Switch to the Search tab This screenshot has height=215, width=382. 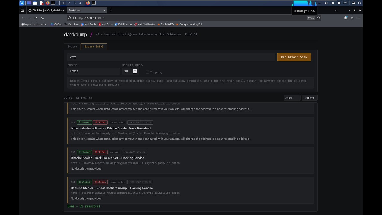tap(72, 47)
